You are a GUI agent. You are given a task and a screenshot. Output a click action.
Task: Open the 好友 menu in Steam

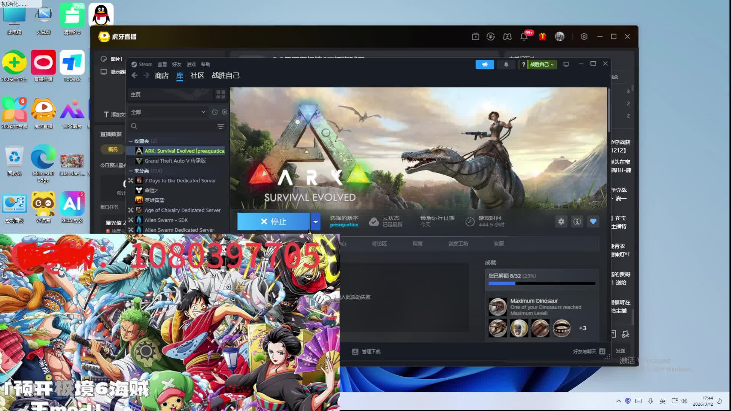pyautogui.click(x=176, y=65)
